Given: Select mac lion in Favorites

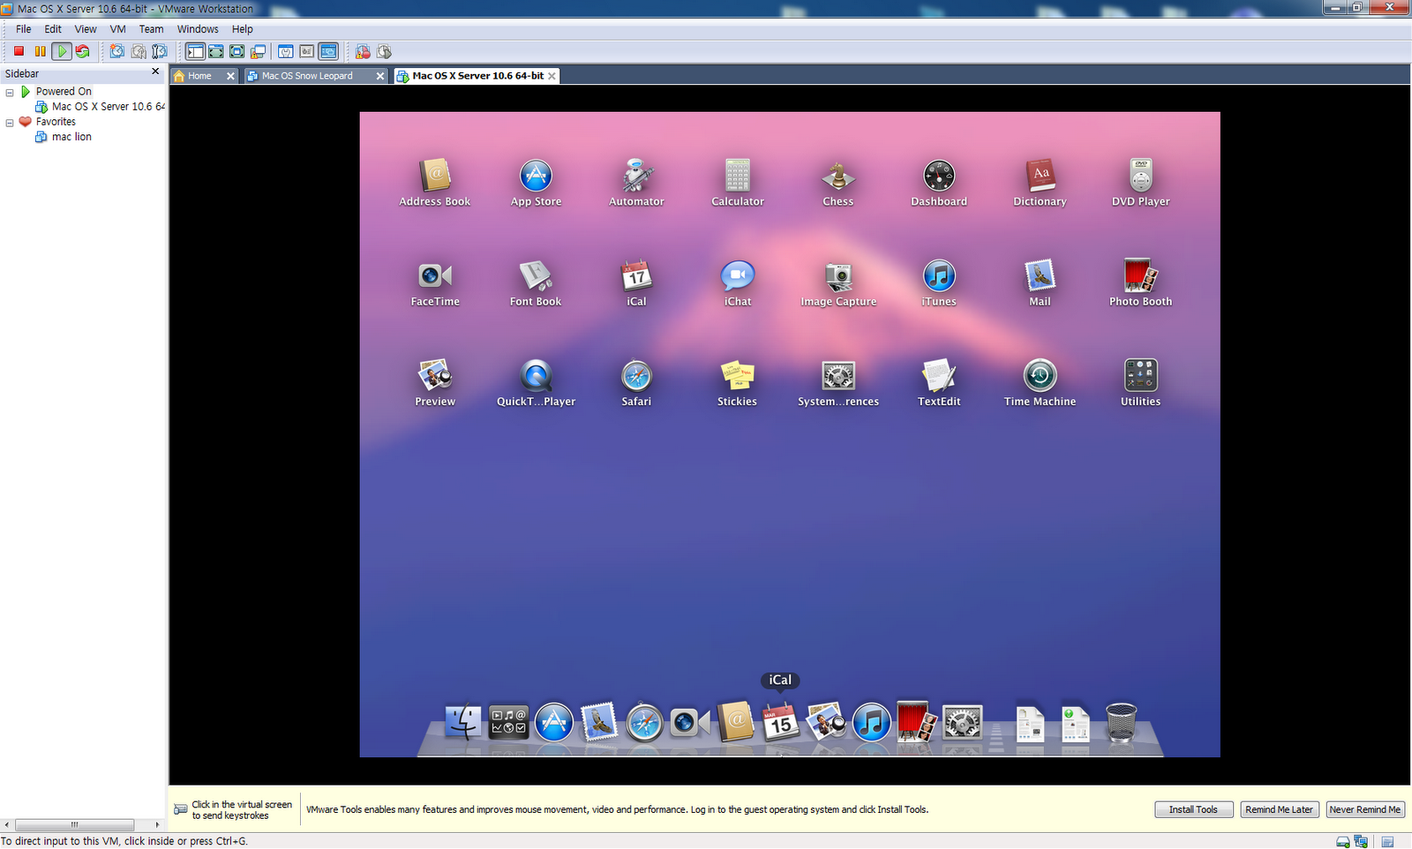Looking at the screenshot, I should click(x=64, y=137).
